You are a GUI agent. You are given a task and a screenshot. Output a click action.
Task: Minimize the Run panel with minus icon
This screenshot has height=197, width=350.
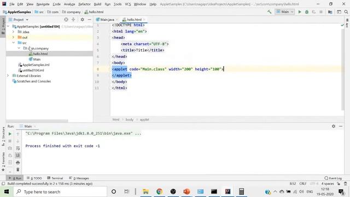click(x=341, y=126)
